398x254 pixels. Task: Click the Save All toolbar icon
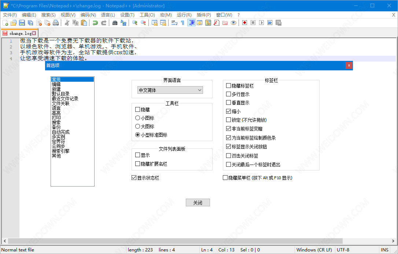pos(30,23)
